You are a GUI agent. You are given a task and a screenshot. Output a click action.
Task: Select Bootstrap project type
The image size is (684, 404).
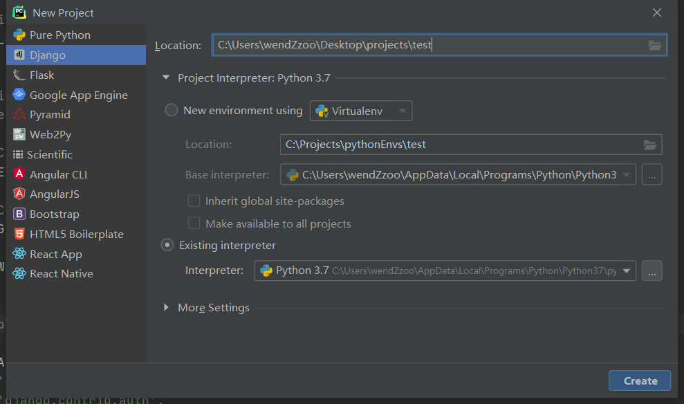pyautogui.click(x=76, y=214)
